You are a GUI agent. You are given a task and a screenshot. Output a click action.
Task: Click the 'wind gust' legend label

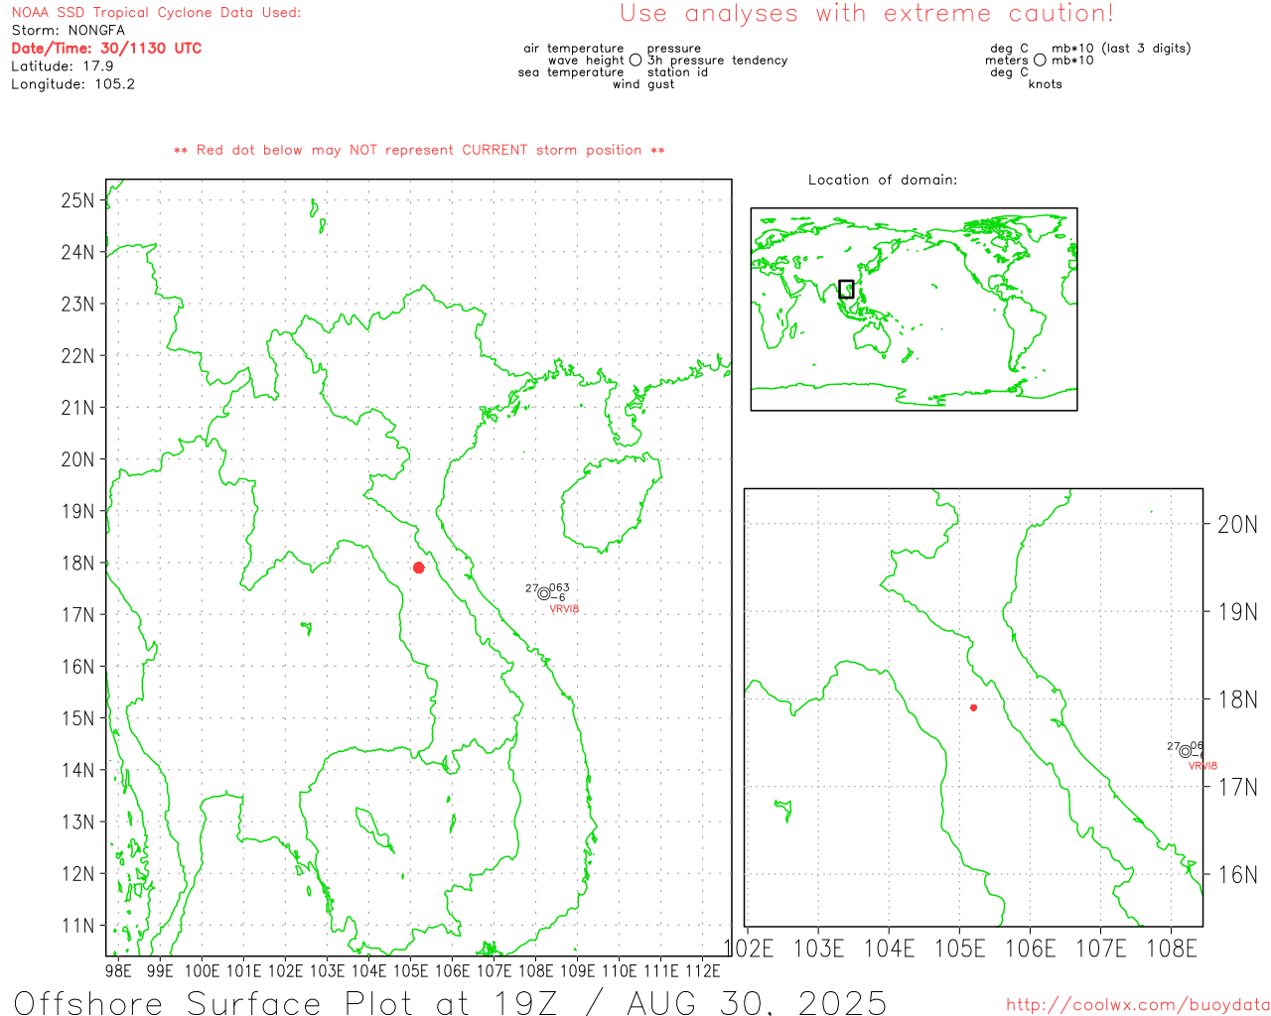[643, 84]
